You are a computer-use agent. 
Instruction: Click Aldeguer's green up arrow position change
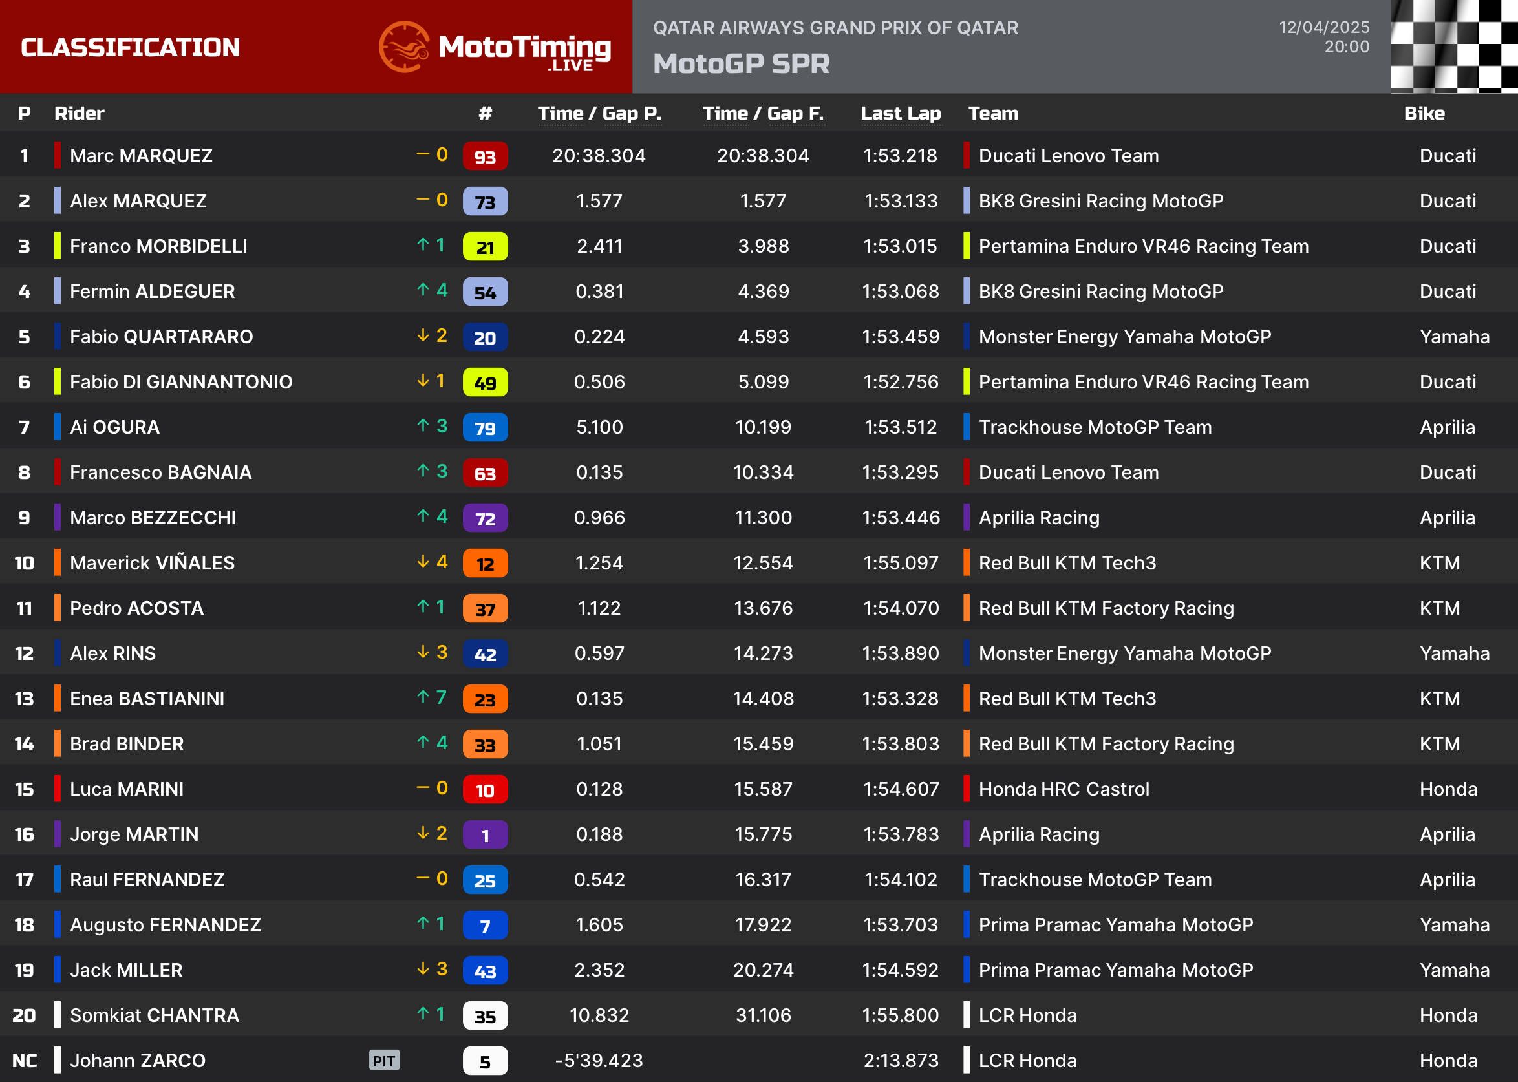[x=422, y=290]
